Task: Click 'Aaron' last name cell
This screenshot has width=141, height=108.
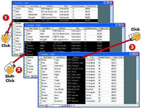Action: (60, 95)
